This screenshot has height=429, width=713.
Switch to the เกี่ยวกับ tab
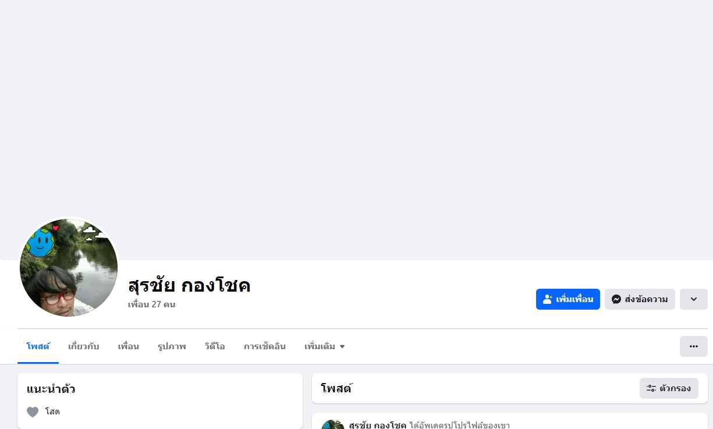click(83, 346)
